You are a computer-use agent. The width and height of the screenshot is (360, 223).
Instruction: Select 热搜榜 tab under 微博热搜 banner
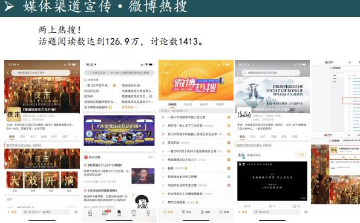(x=172, y=104)
